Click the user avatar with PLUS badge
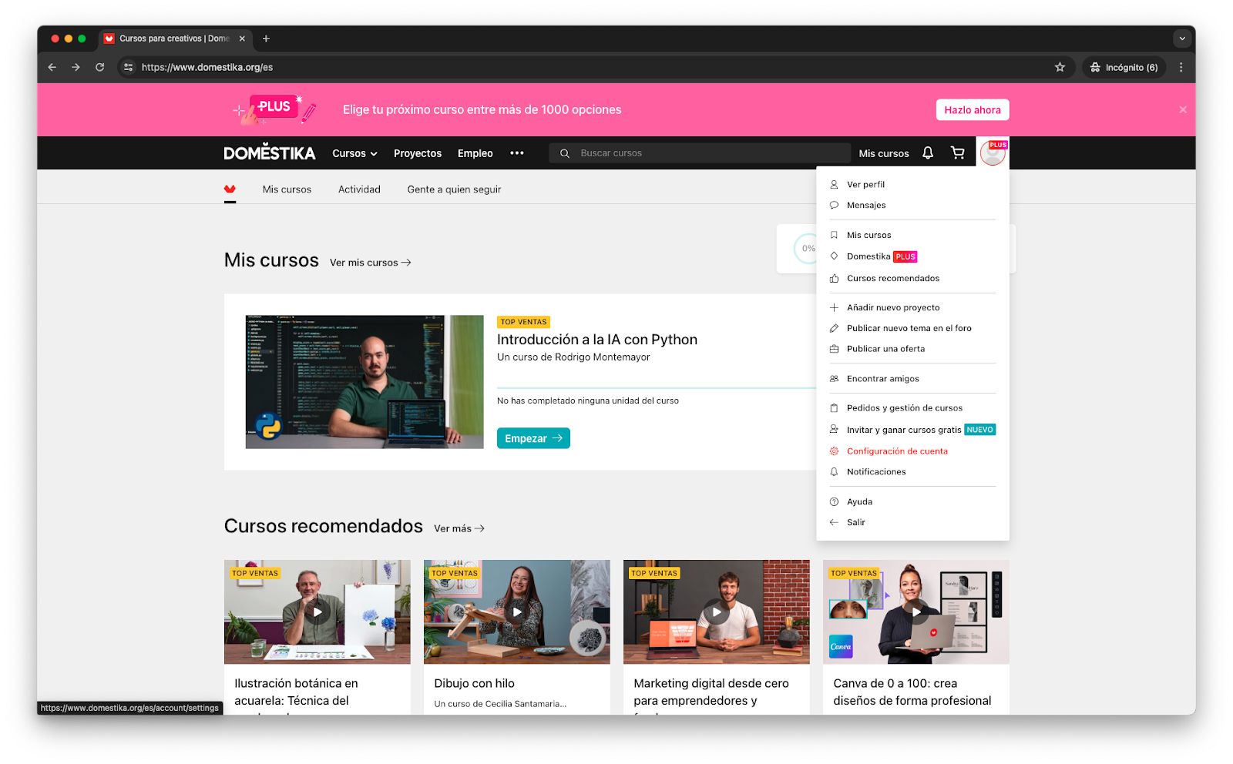Screen dimensions: 1233x764 coord(993,153)
